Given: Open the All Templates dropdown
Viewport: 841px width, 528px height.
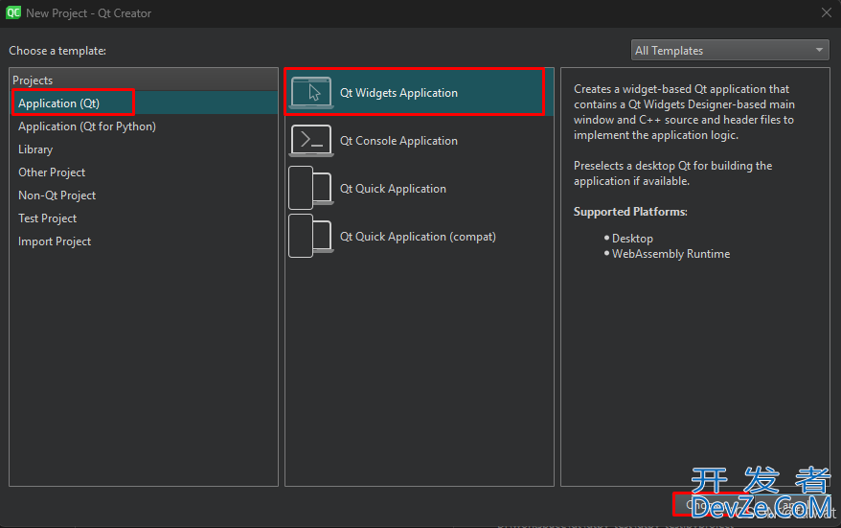Looking at the screenshot, I should point(730,51).
